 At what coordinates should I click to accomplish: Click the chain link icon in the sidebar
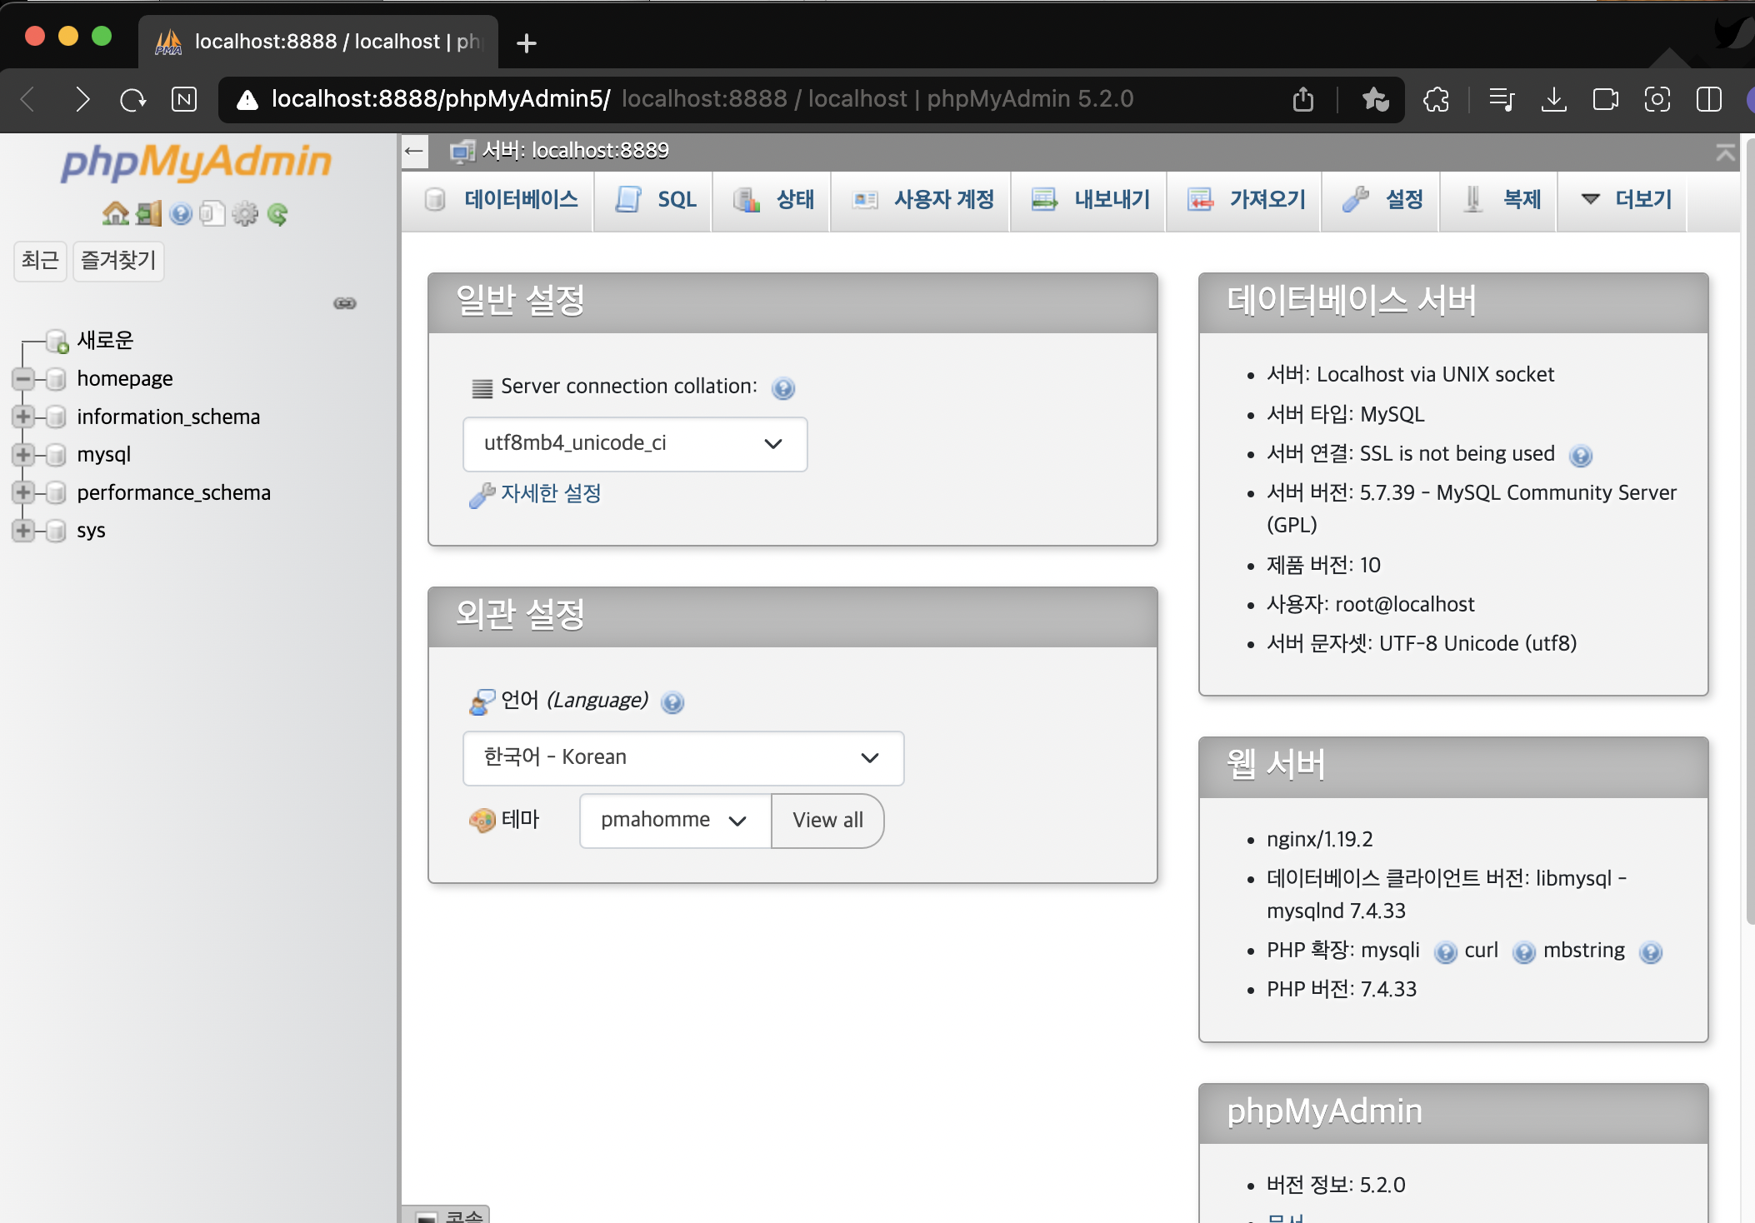(345, 303)
